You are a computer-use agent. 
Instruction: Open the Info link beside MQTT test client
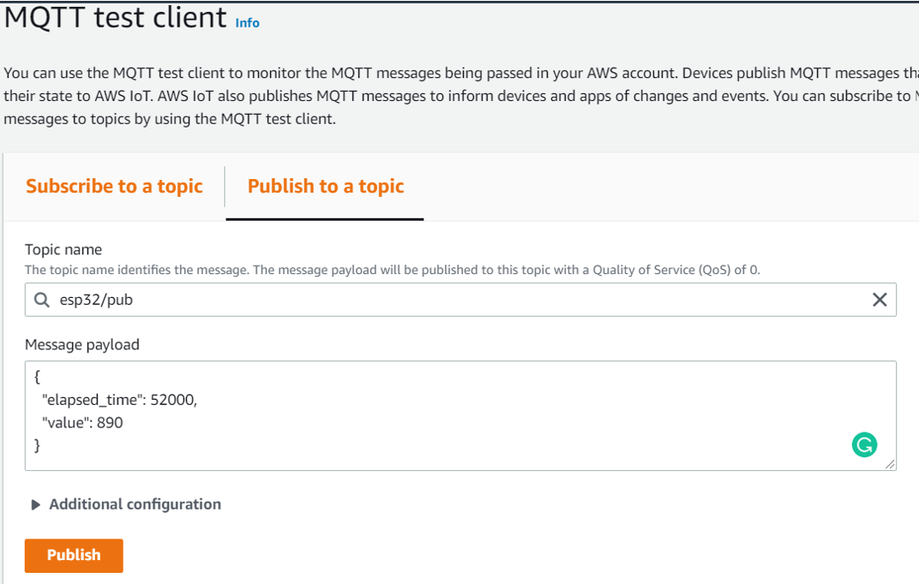(248, 23)
